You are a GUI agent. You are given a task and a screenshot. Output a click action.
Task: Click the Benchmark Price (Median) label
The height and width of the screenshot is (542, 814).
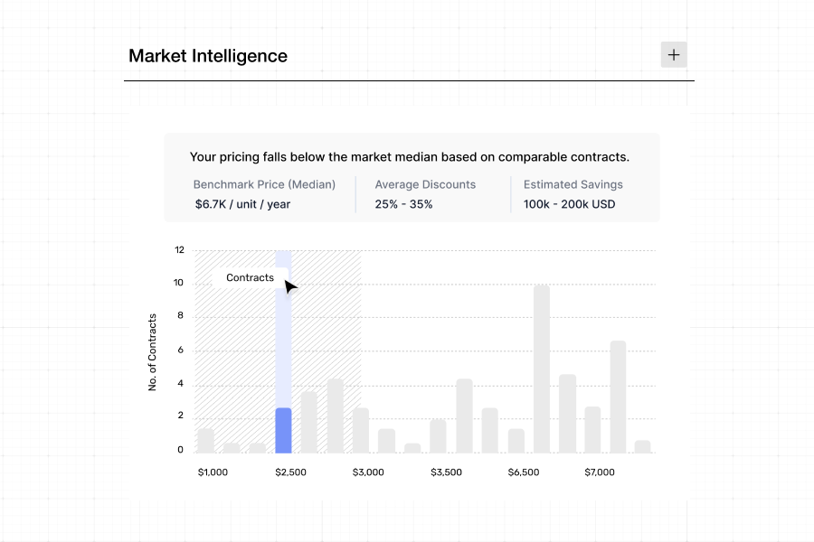click(x=264, y=184)
